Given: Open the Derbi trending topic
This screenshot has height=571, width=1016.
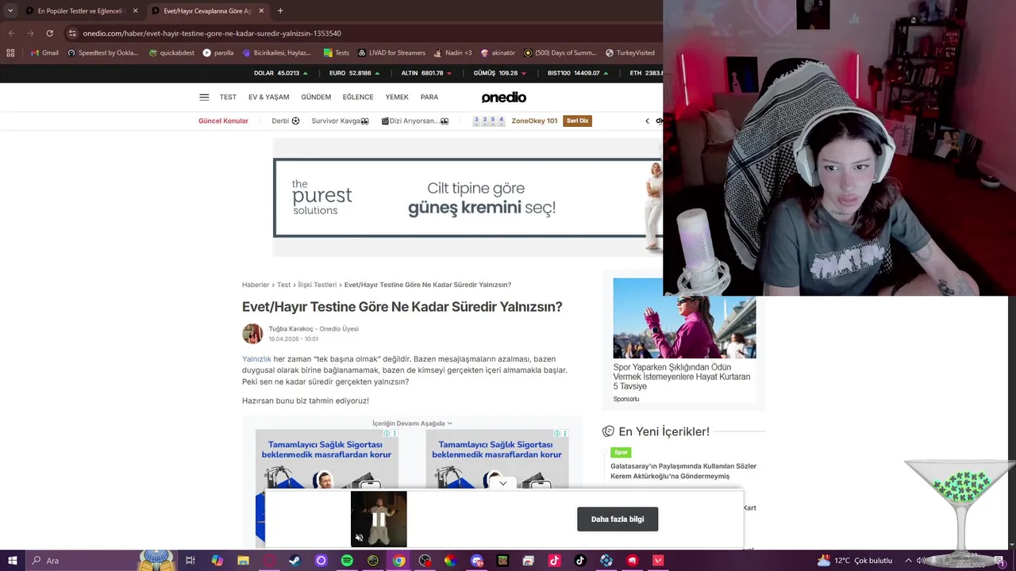Looking at the screenshot, I should click(x=286, y=121).
